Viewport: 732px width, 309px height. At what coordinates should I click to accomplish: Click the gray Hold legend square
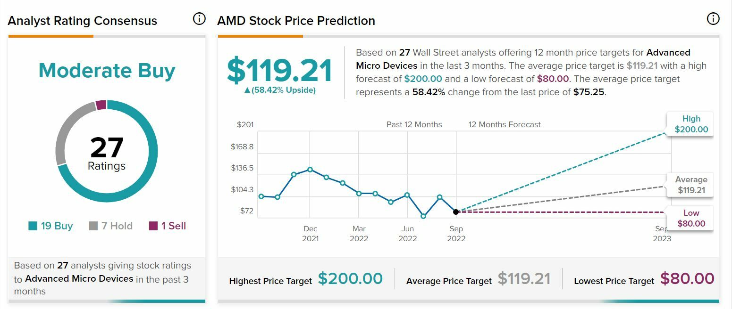point(93,226)
